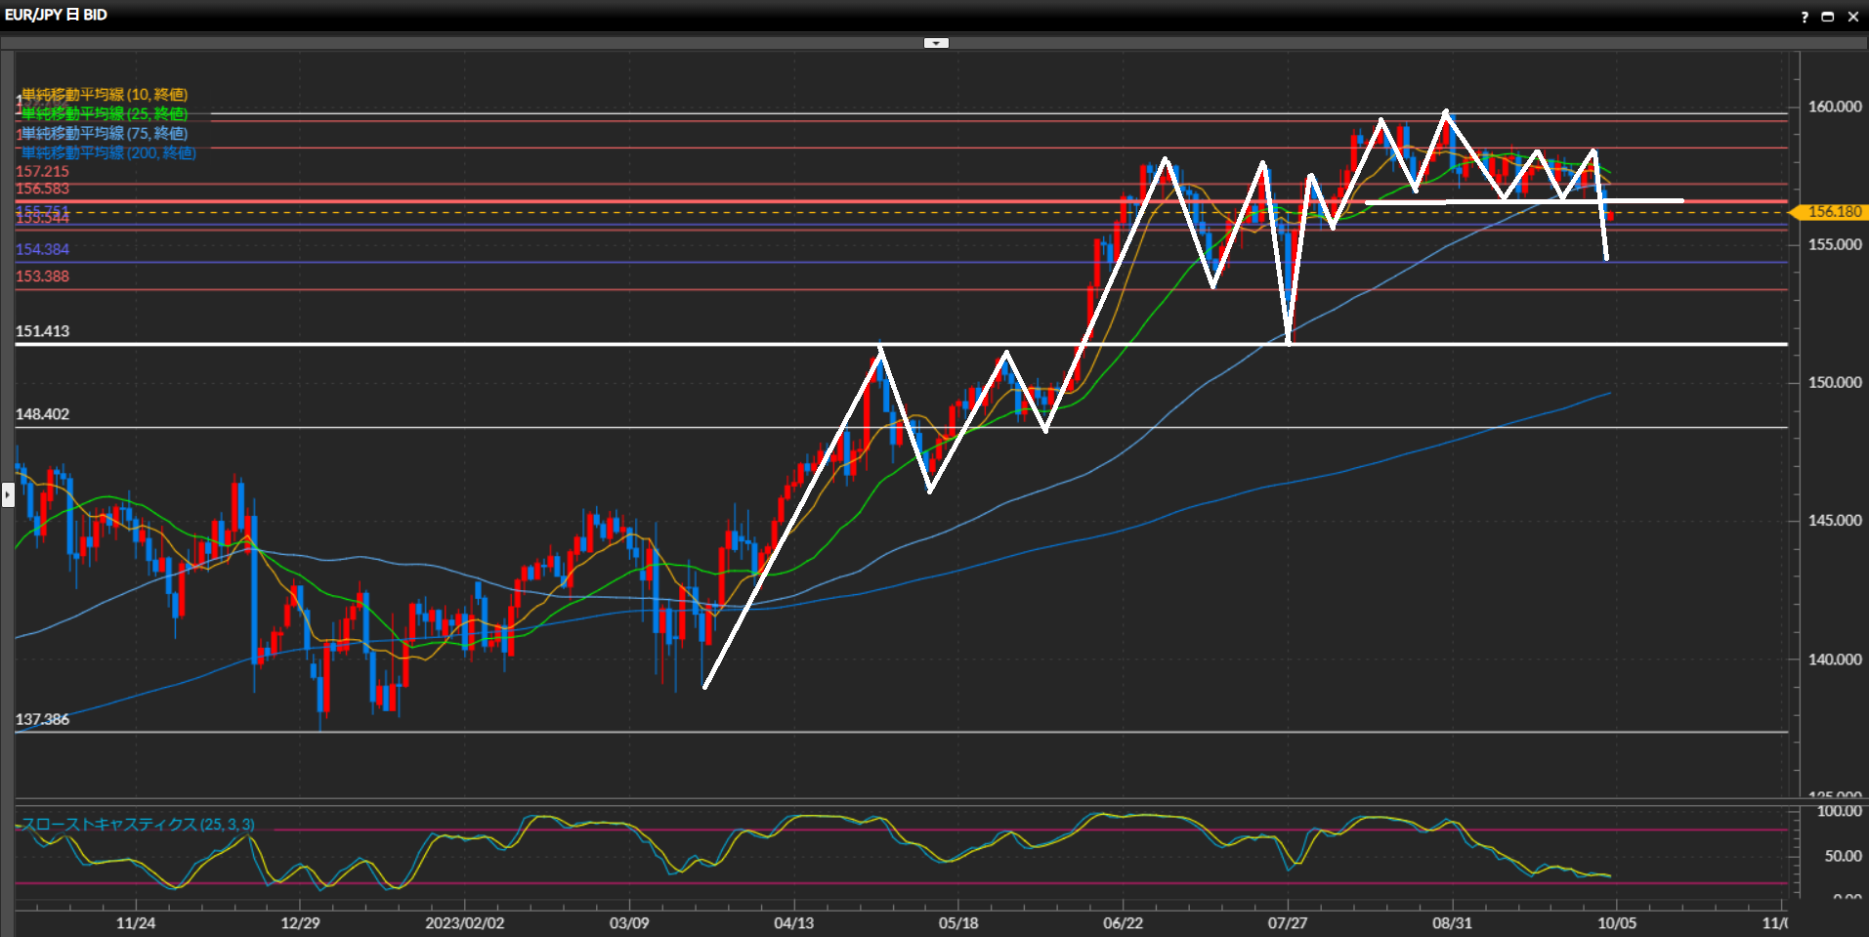Screen dimensions: 1869x937
Task: Open the Slow Stochastics (25, 3, 3) indicator label
Action: coord(138,825)
